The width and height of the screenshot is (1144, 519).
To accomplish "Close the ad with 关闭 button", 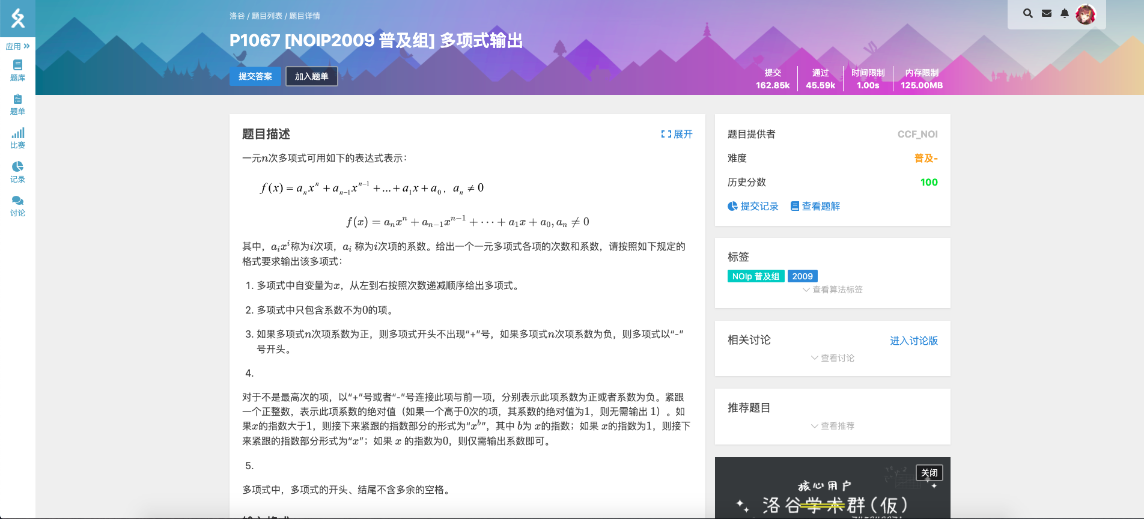I will coord(929,473).
